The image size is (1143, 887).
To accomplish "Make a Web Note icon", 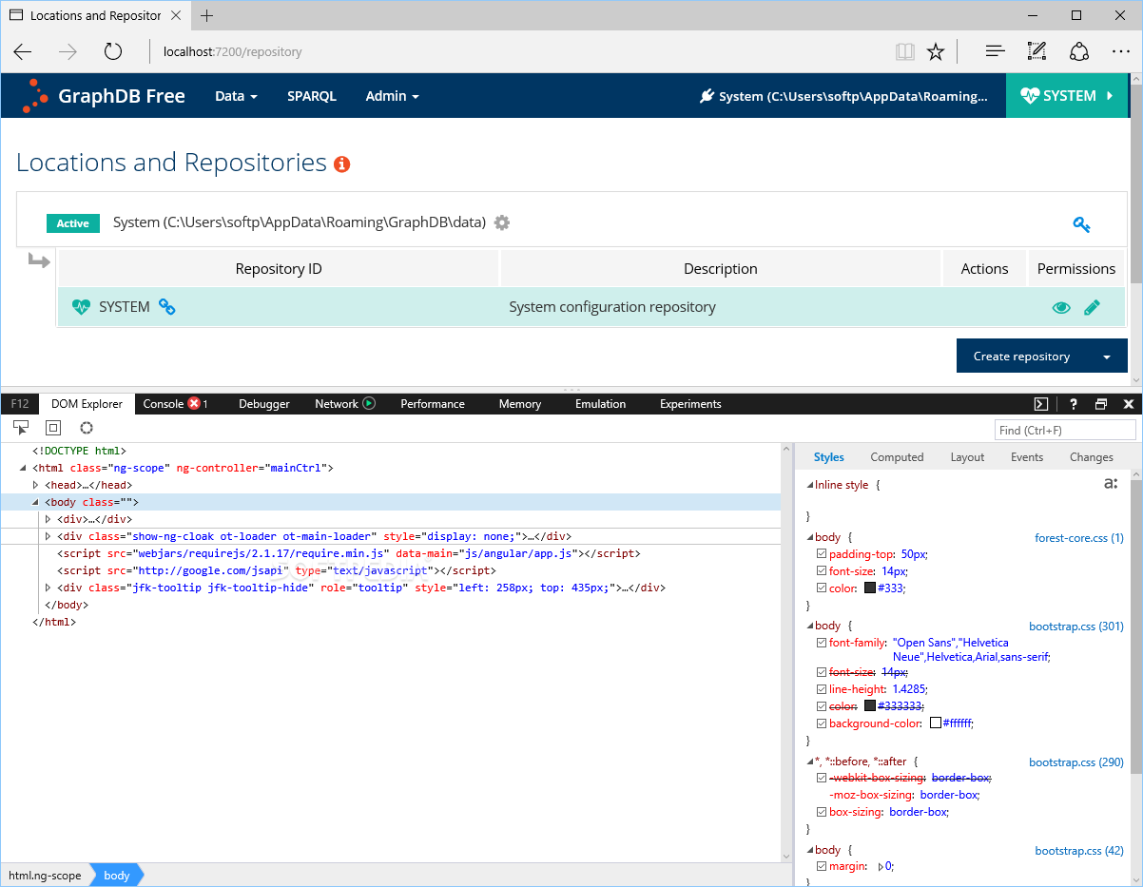I will tap(1036, 52).
